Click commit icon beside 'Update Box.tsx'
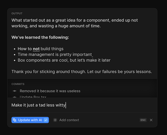Screen dimensions: 167x135 (15, 97)
